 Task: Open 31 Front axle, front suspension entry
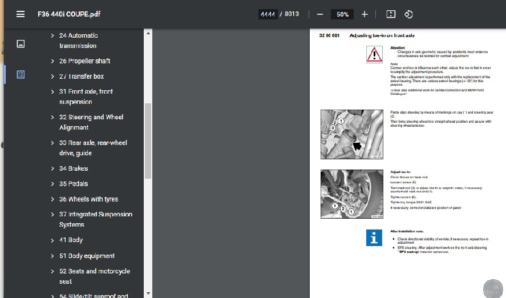(86, 97)
